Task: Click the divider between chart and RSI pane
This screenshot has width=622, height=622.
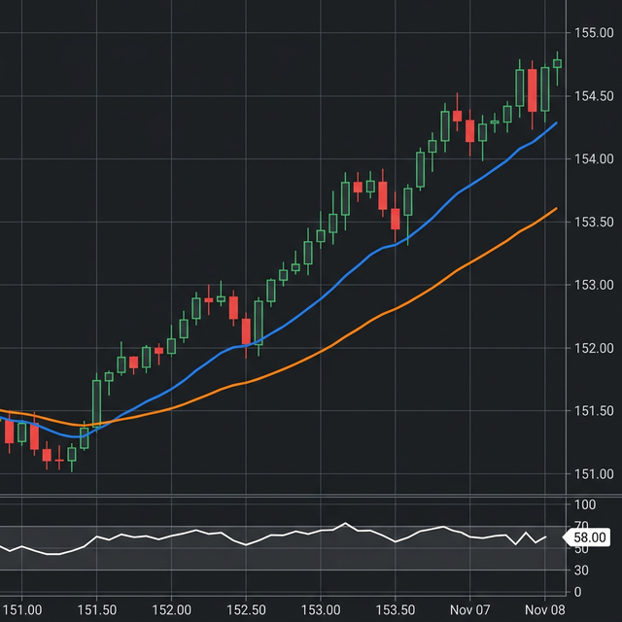Action: 292,497
